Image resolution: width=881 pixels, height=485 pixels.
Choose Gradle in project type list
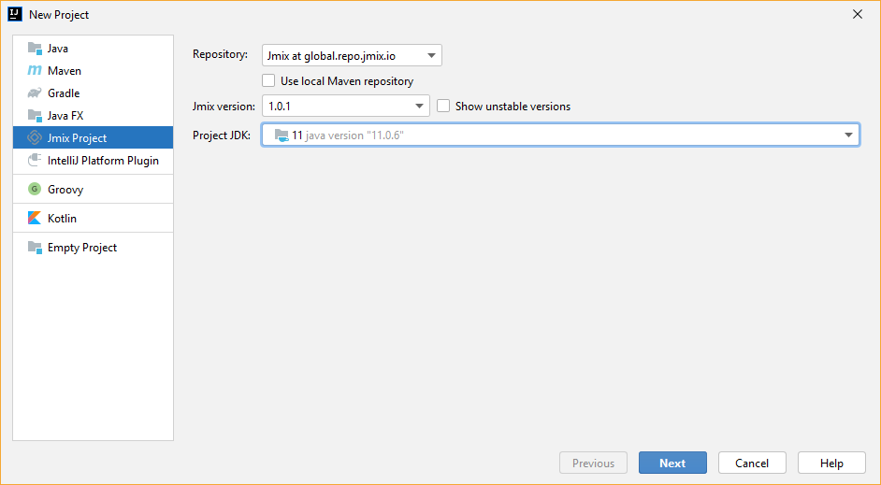pos(93,93)
